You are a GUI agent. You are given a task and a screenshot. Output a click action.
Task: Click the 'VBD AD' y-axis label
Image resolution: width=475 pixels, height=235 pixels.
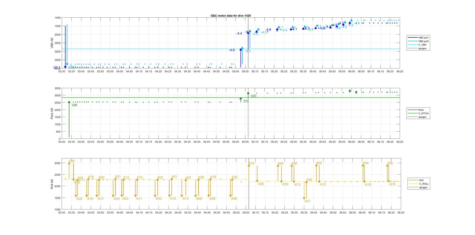click(x=52, y=43)
